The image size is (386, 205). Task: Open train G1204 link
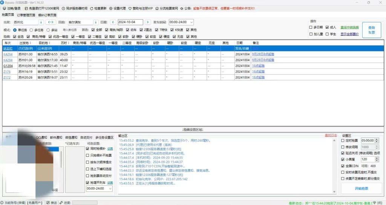tap(8, 66)
